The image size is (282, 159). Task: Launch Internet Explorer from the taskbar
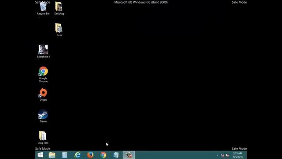[x=78, y=155]
